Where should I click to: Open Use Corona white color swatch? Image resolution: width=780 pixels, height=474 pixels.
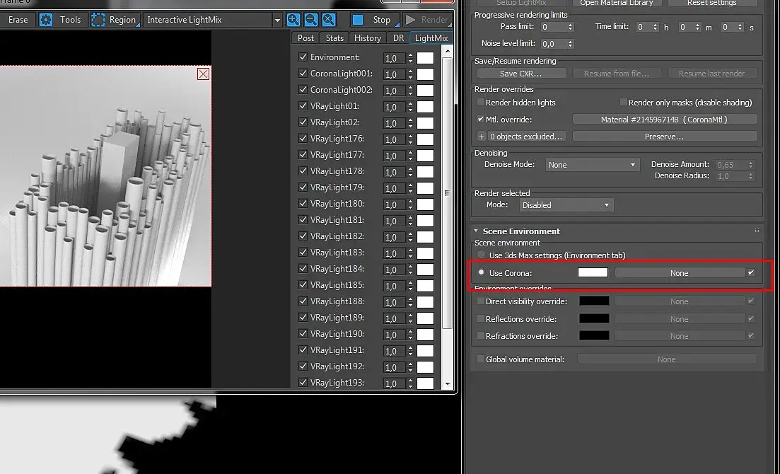pos(593,272)
